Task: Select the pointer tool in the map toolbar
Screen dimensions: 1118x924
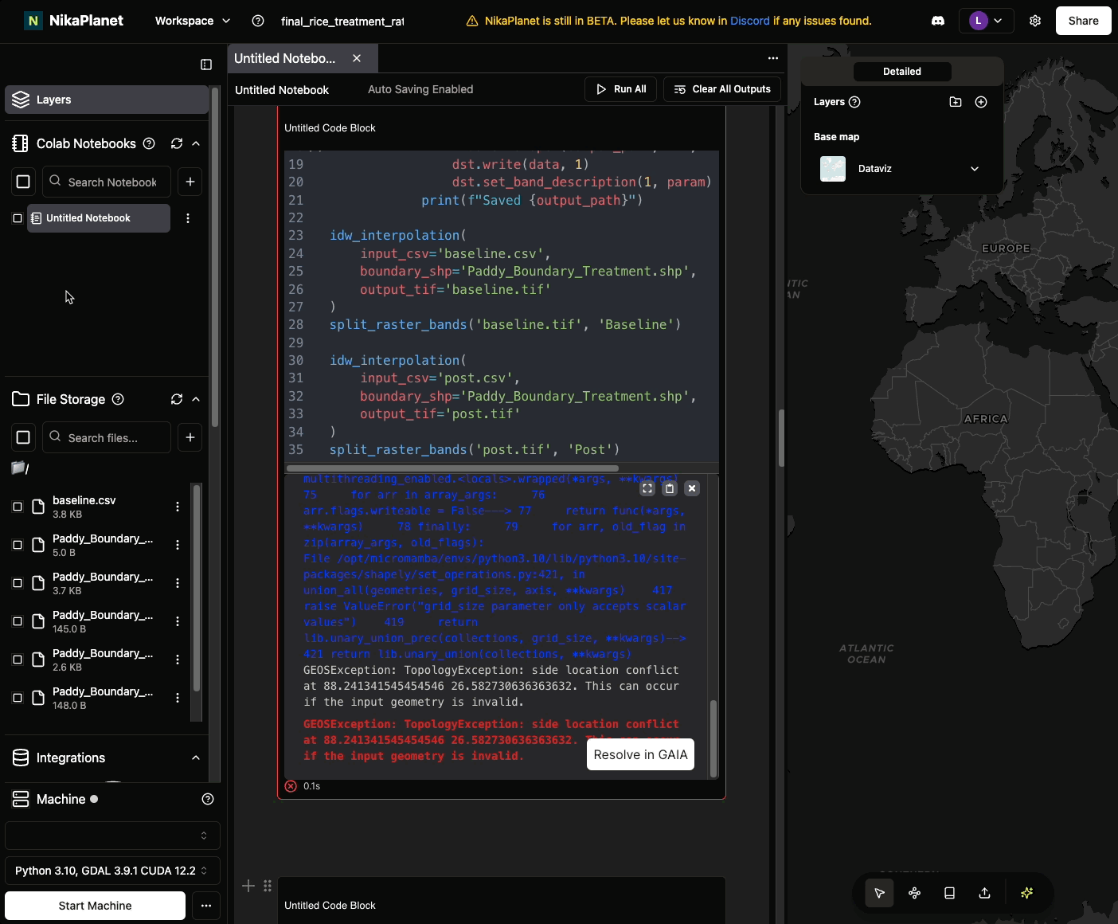Action: coord(879,893)
